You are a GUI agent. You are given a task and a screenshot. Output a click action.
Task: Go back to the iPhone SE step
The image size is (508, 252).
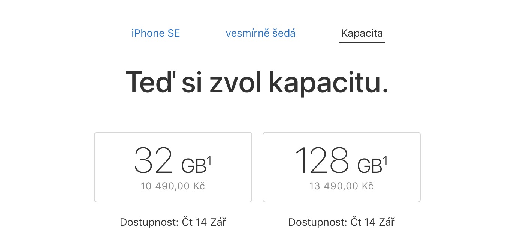point(156,33)
